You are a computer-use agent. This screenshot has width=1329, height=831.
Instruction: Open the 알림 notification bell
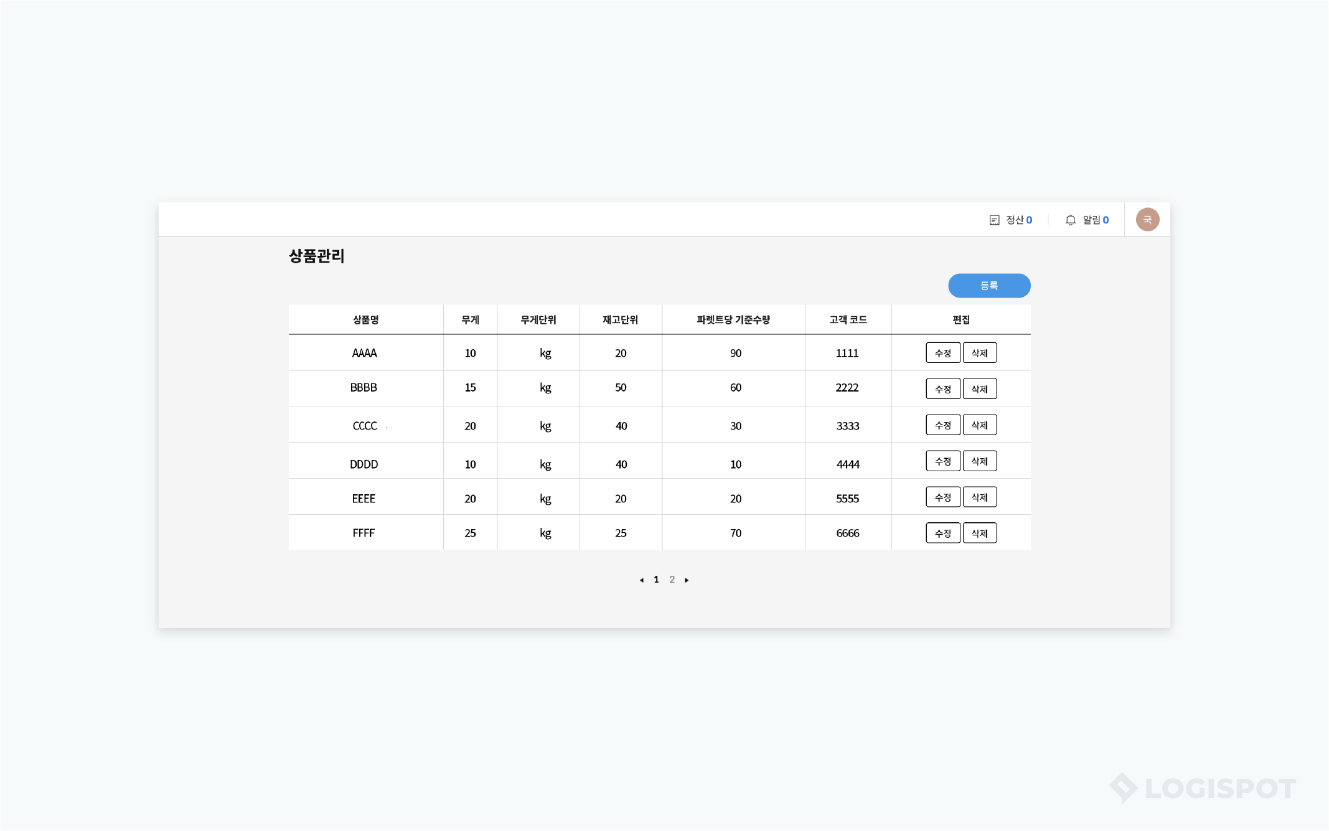(x=1070, y=220)
